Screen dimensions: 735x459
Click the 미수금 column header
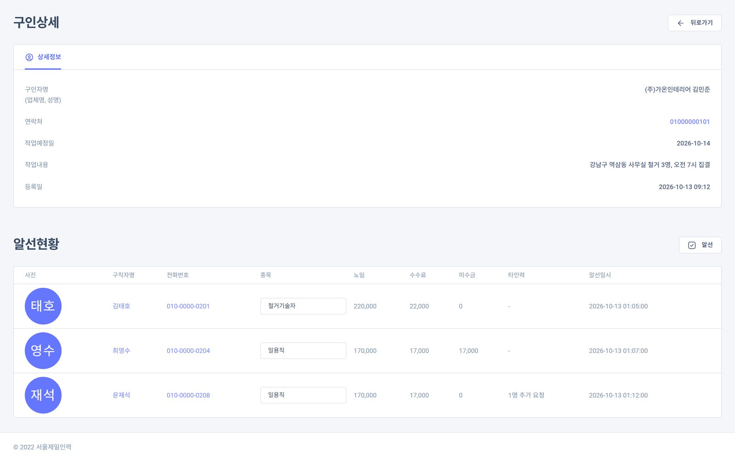point(467,275)
